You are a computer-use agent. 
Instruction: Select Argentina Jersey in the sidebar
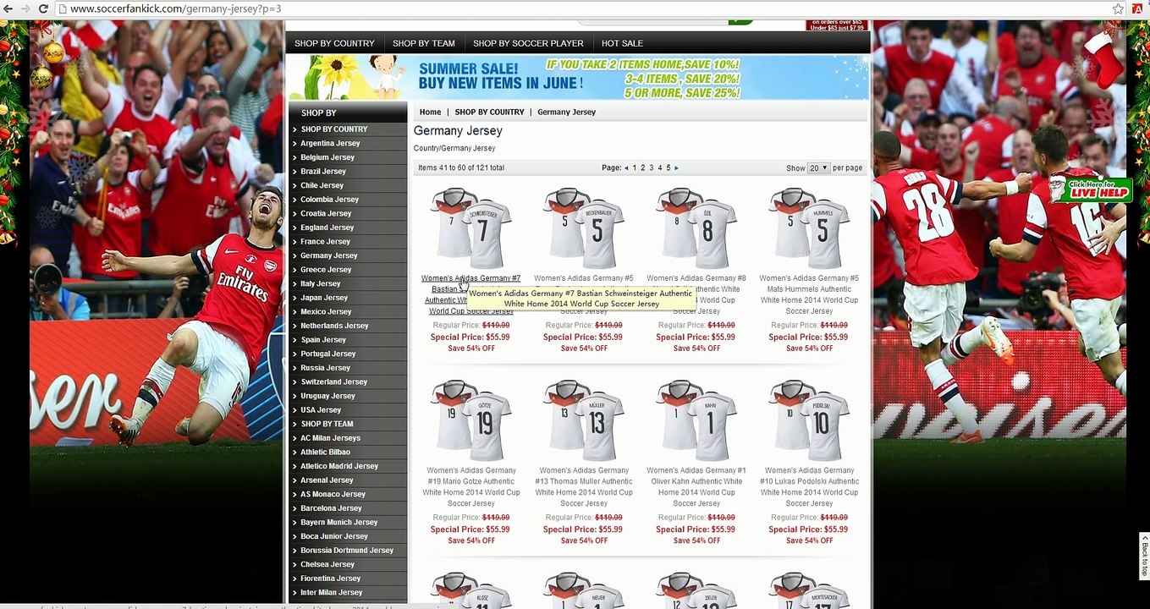point(330,144)
